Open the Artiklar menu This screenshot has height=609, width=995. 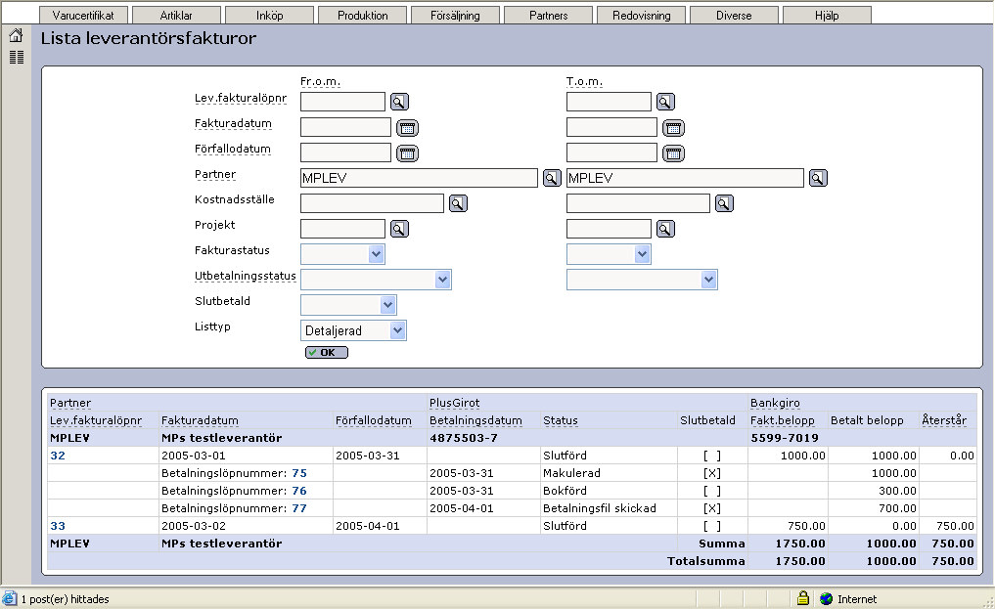point(176,16)
